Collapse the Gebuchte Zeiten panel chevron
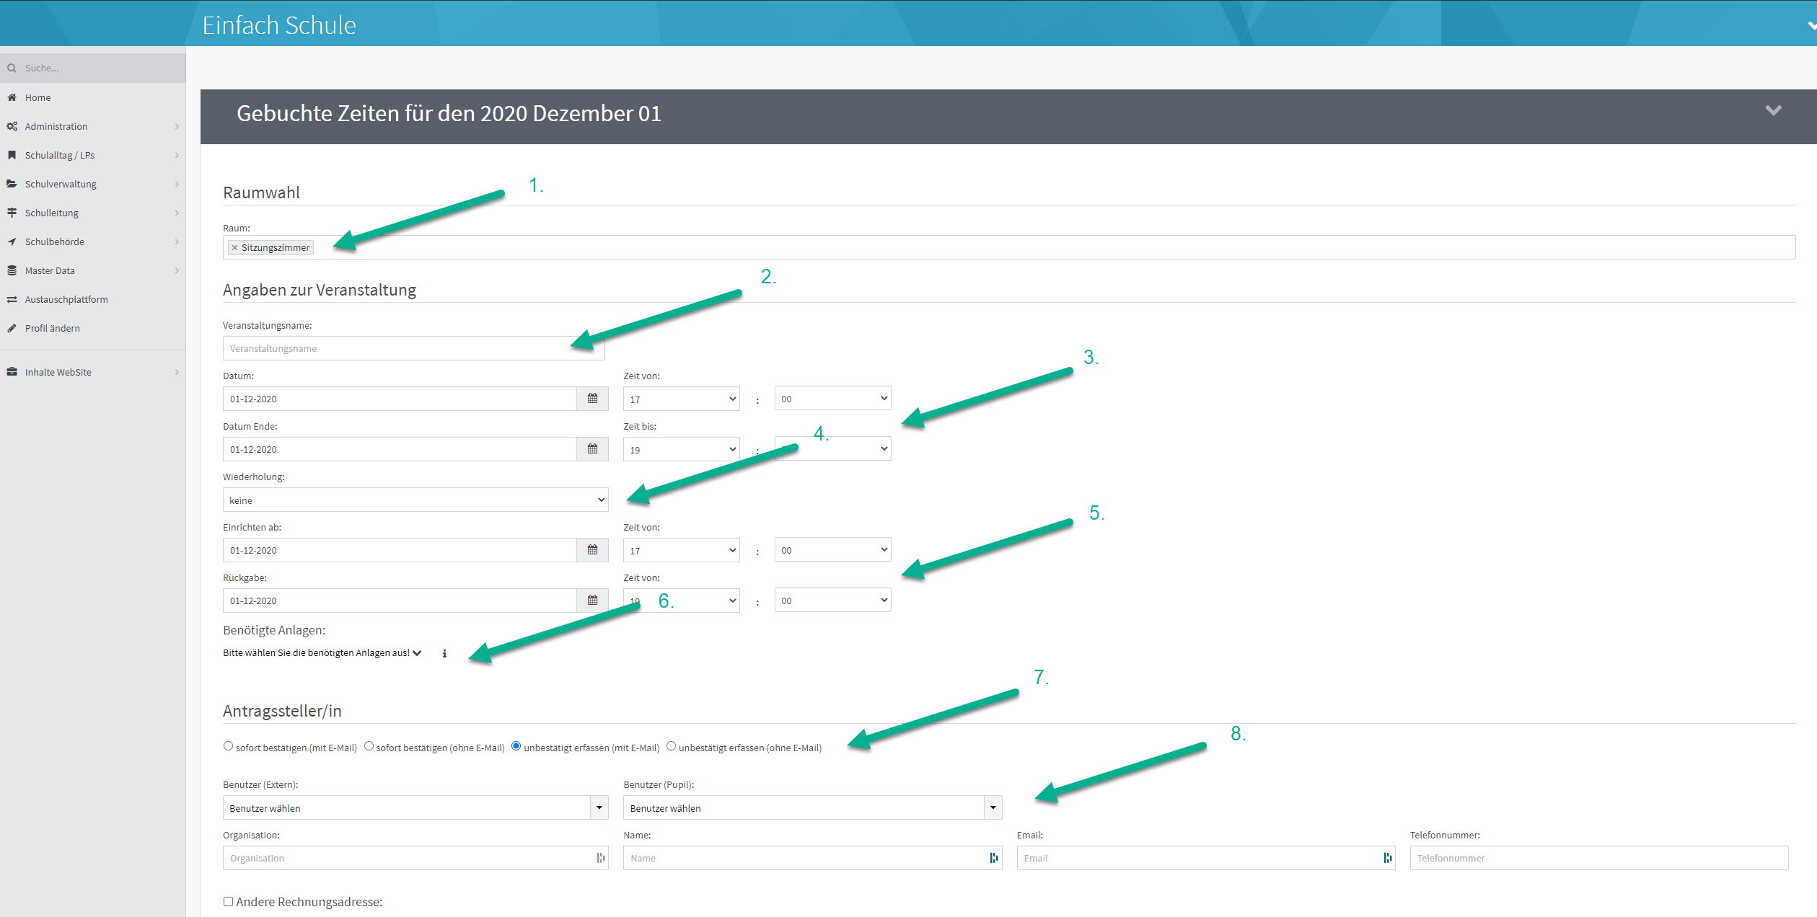This screenshot has width=1817, height=917. tap(1773, 110)
